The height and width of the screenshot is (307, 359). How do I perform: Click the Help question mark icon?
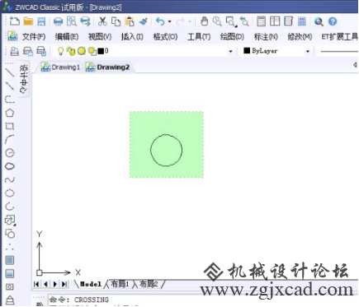click(x=333, y=21)
